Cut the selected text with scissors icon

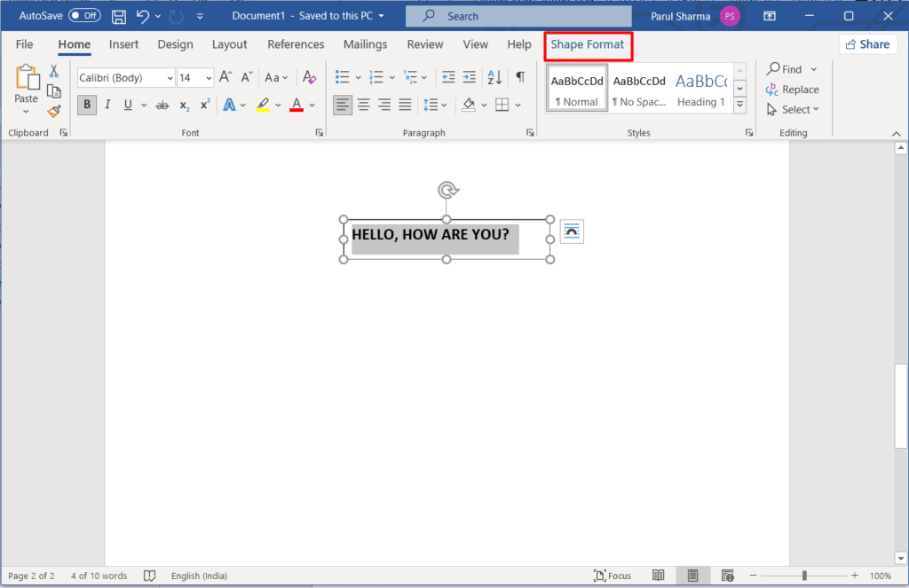(x=54, y=71)
